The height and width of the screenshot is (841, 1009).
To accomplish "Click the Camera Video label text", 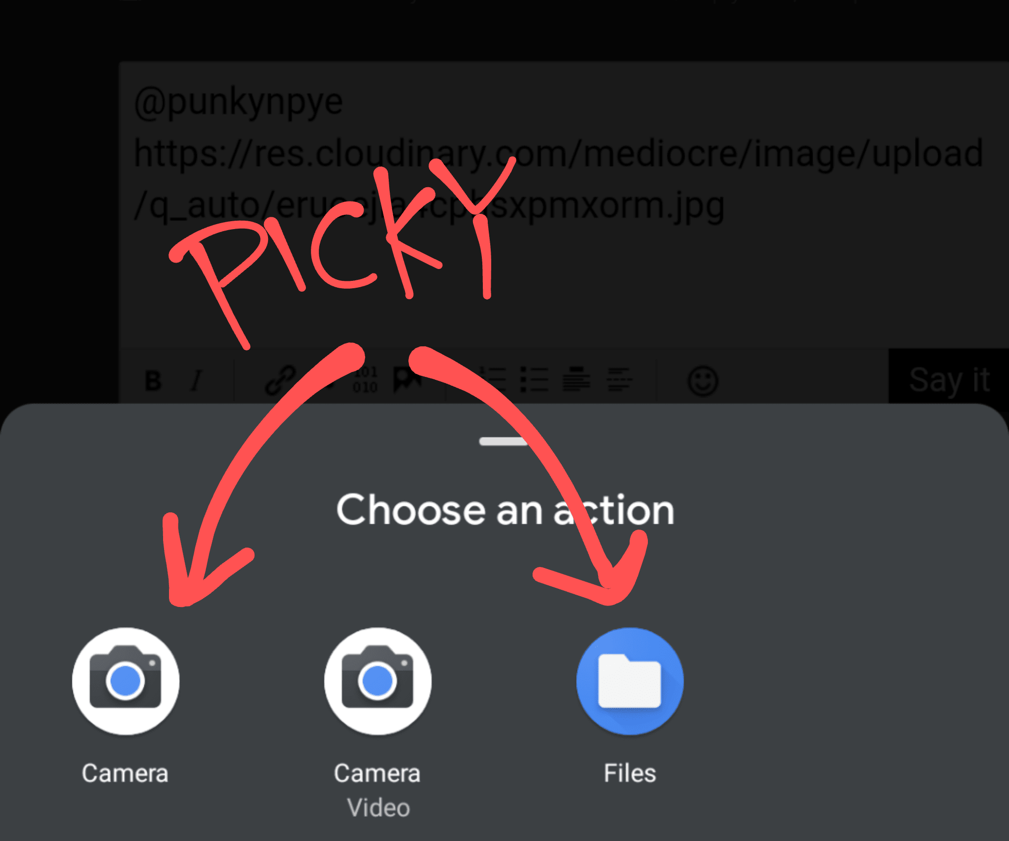I will 378,790.
